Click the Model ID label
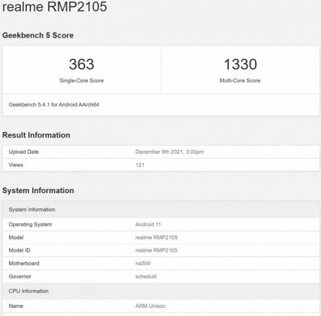Viewport: 321px width, 316px height. coord(19,250)
